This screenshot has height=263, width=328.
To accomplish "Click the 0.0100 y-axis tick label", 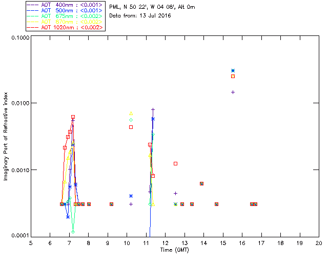I will coord(20,103).
